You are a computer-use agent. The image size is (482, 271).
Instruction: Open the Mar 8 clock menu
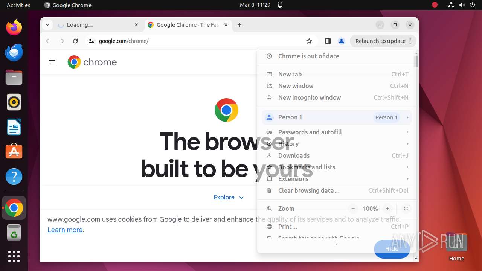pyautogui.click(x=255, y=5)
